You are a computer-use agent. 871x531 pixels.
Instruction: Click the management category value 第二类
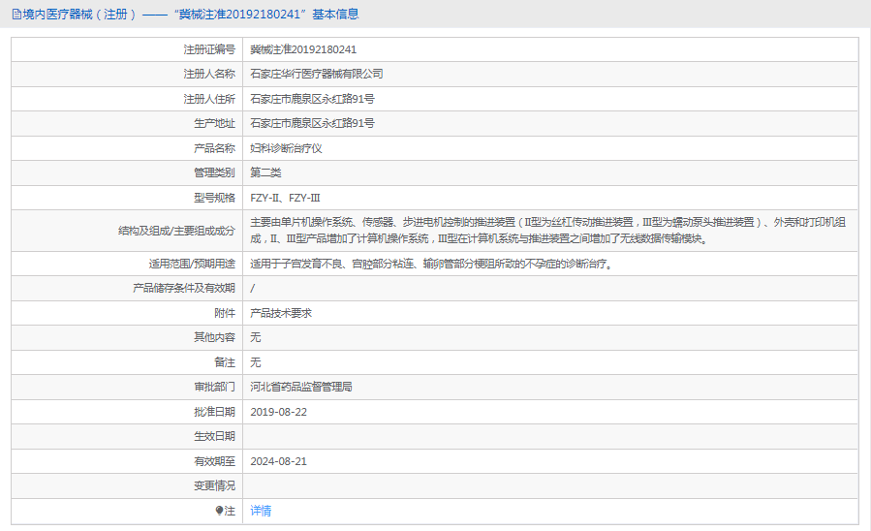[x=265, y=172]
